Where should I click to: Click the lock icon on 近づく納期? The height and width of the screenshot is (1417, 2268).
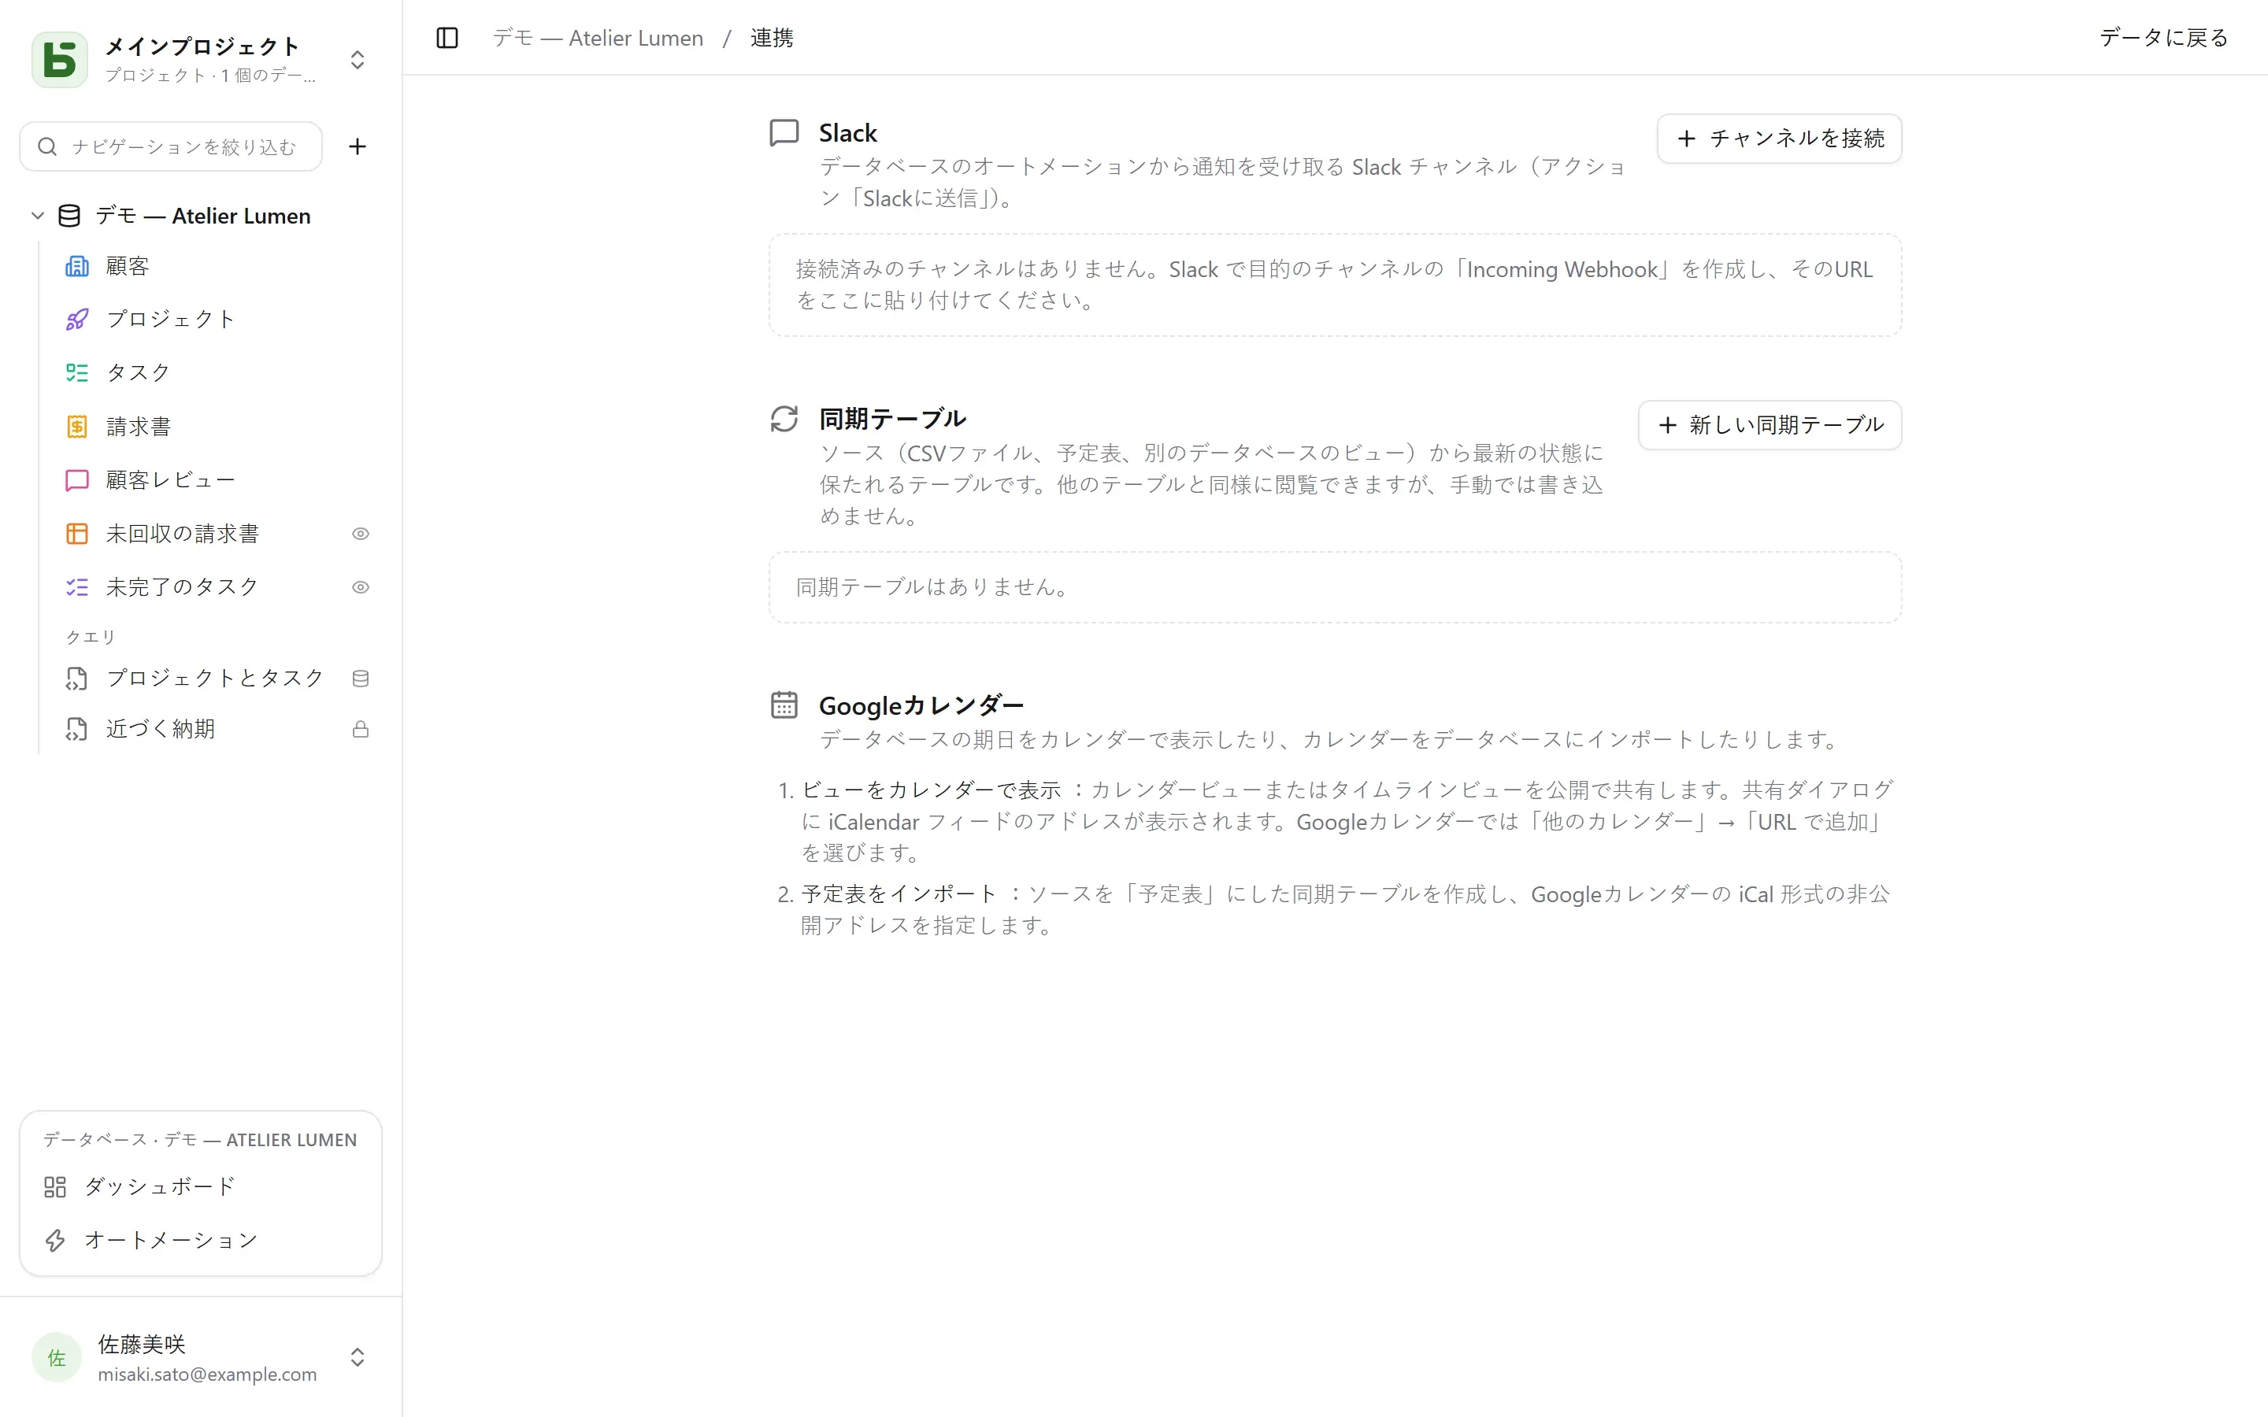(x=361, y=729)
